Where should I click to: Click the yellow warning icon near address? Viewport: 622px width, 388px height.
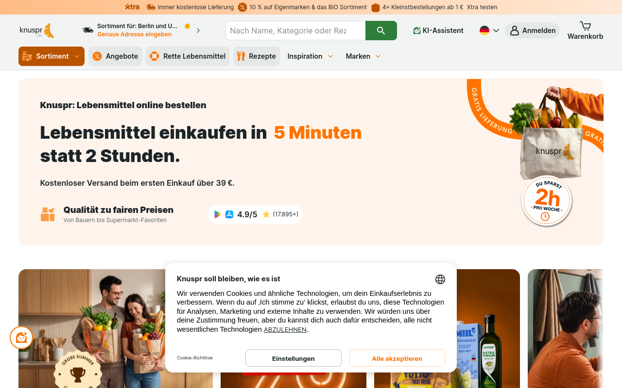[x=187, y=26]
